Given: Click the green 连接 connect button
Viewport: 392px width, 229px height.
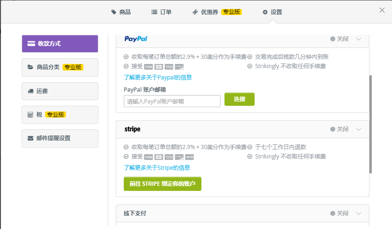Looking at the screenshot, I should [x=240, y=99].
